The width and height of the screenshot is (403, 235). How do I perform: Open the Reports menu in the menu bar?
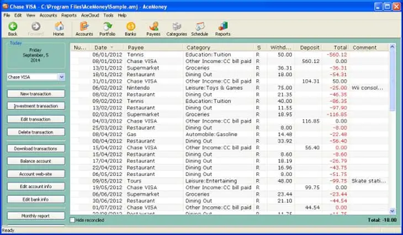coord(69,15)
